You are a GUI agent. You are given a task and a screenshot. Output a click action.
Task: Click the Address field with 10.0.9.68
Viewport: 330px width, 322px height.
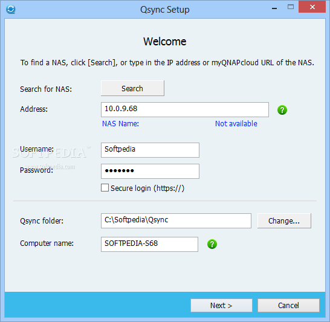185,109
